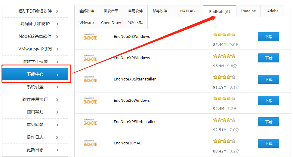Viewport: 293px width, 157px height.
Task: Expand the 福昕PDF编辑软件 chevron
Action: coord(57,11)
